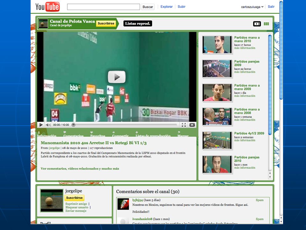
Task: Mark ivandaniel08's comment as Spam
Action: [x=259, y=219]
